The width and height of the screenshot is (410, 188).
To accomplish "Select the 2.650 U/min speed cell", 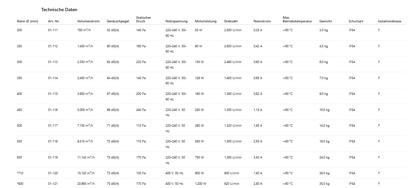I will click(x=233, y=46).
